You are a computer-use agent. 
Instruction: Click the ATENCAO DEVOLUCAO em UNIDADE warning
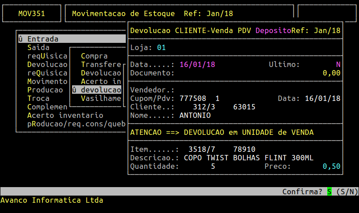(222, 132)
